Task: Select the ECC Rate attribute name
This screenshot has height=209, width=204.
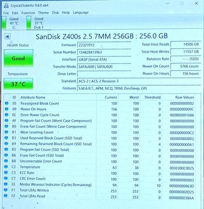Action: tap(27, 173)
